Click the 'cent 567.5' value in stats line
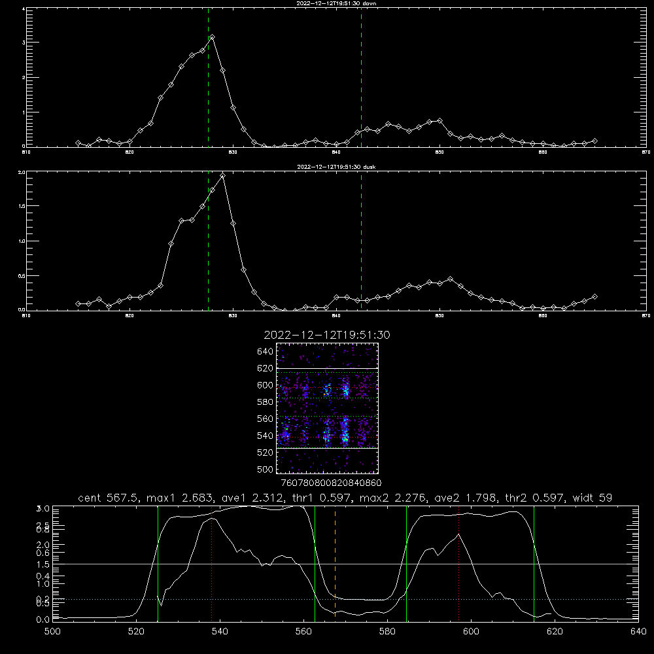Image resolution: width=654 pixels, height=654 pixels. click(x=109, y=498)
